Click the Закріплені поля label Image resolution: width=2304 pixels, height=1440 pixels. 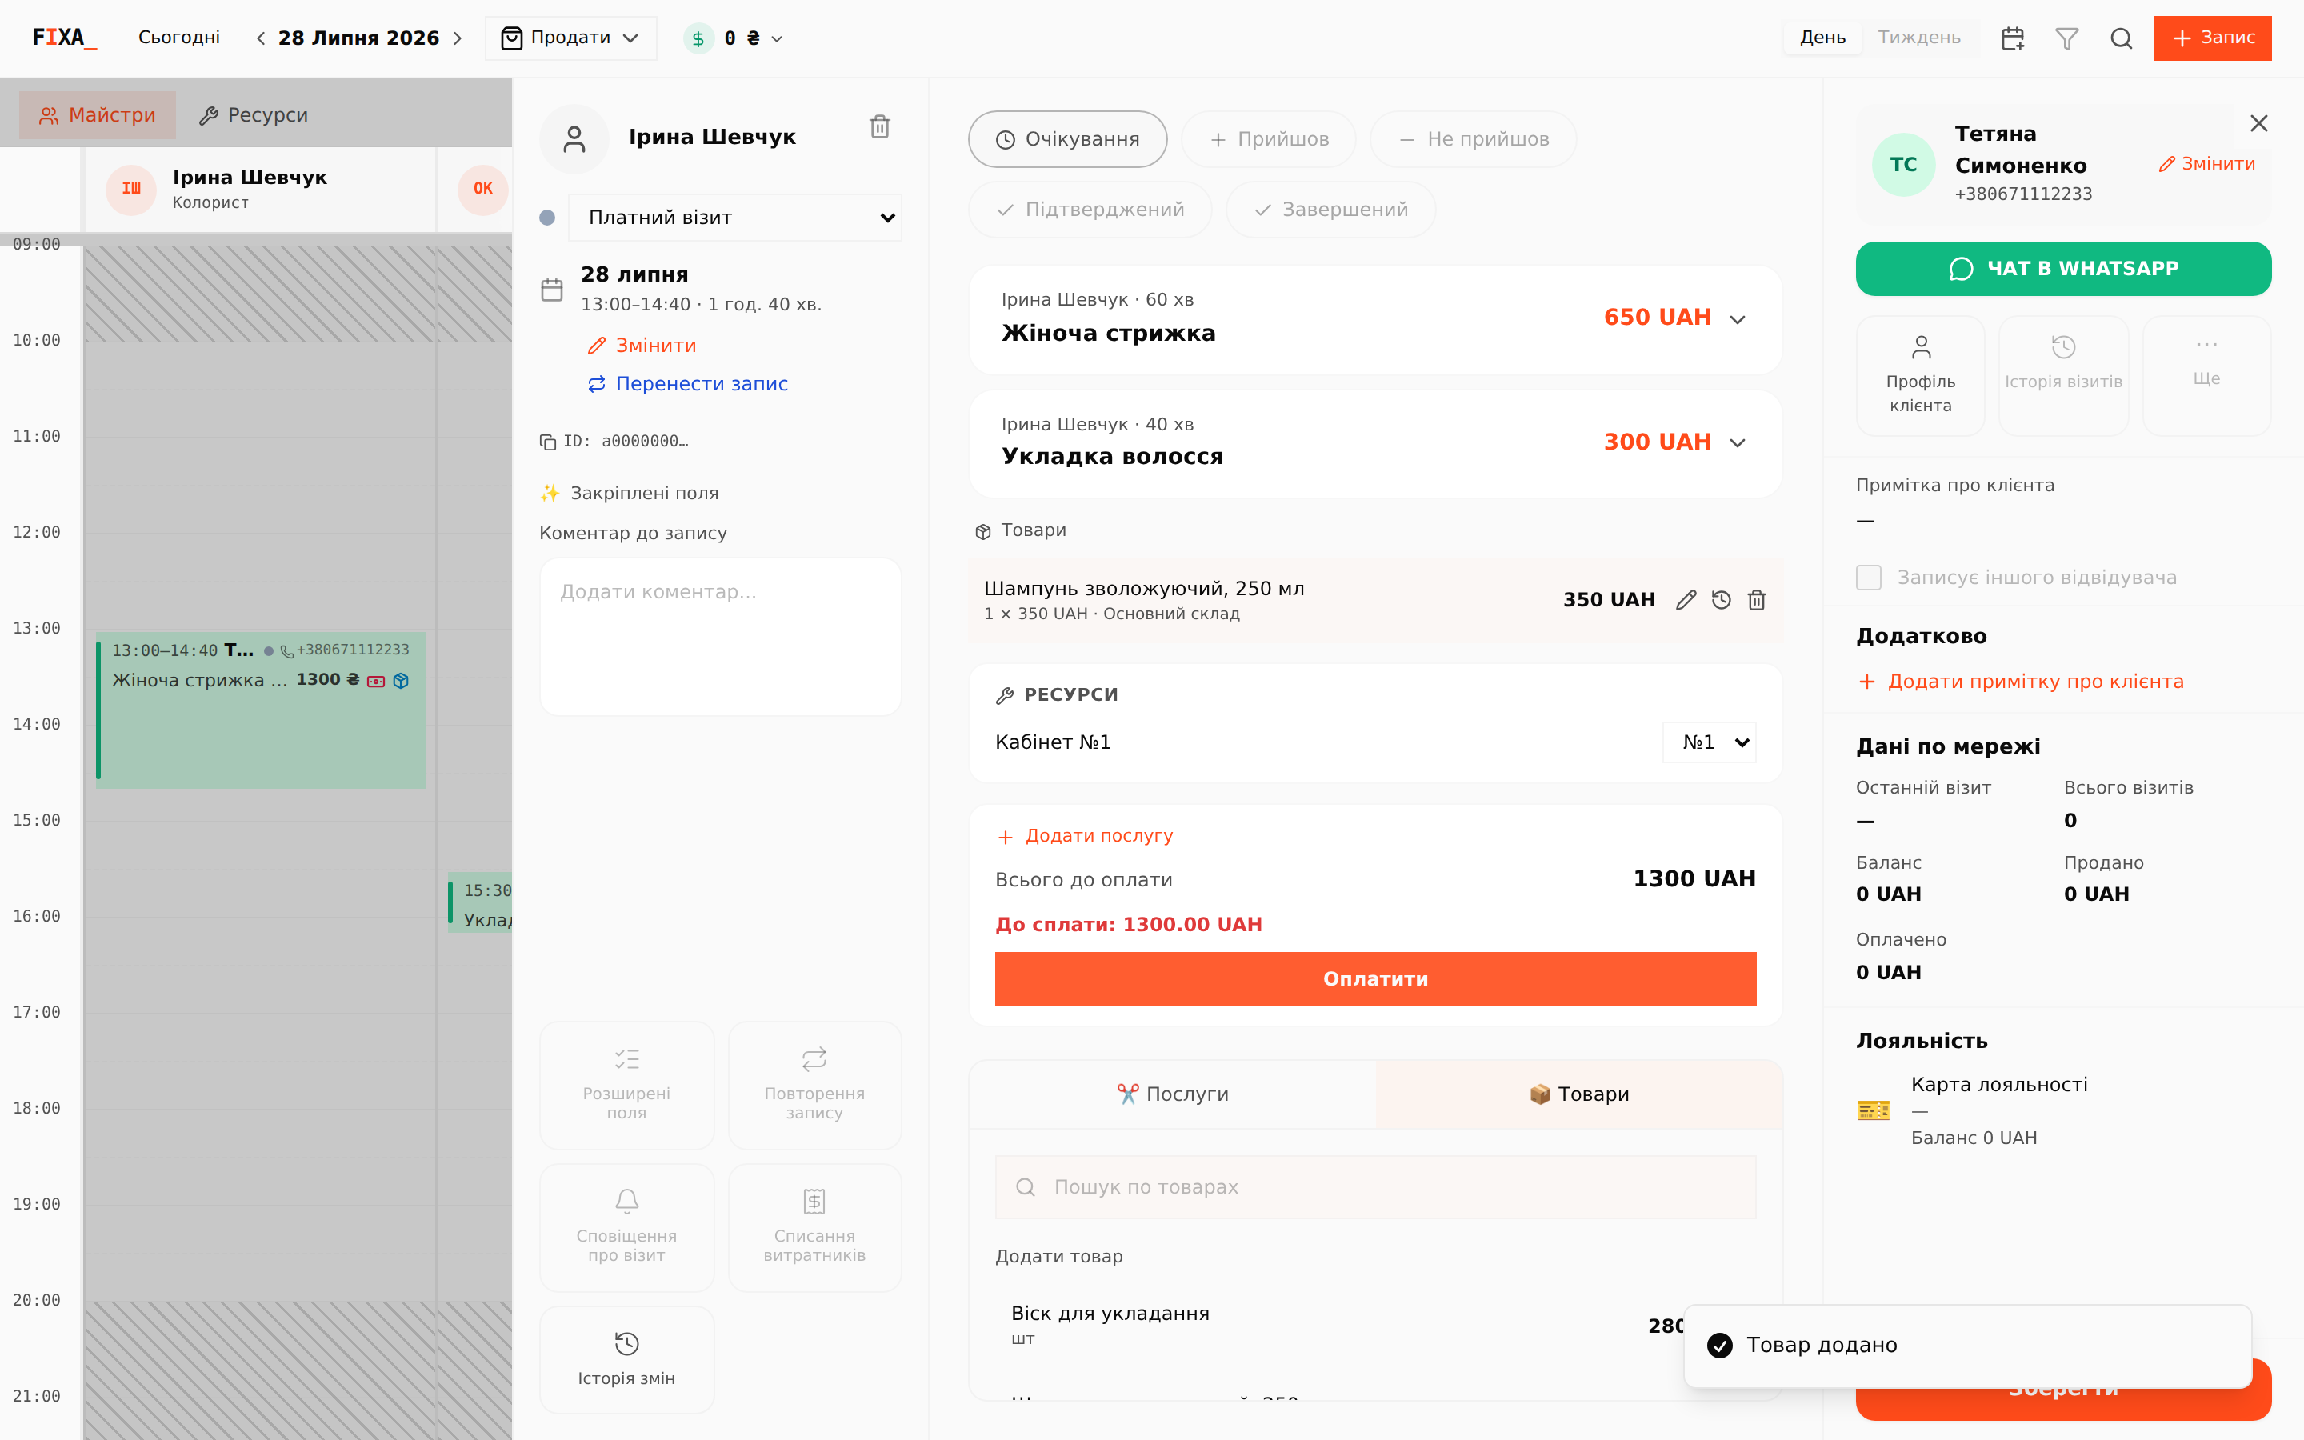(645, 494)
